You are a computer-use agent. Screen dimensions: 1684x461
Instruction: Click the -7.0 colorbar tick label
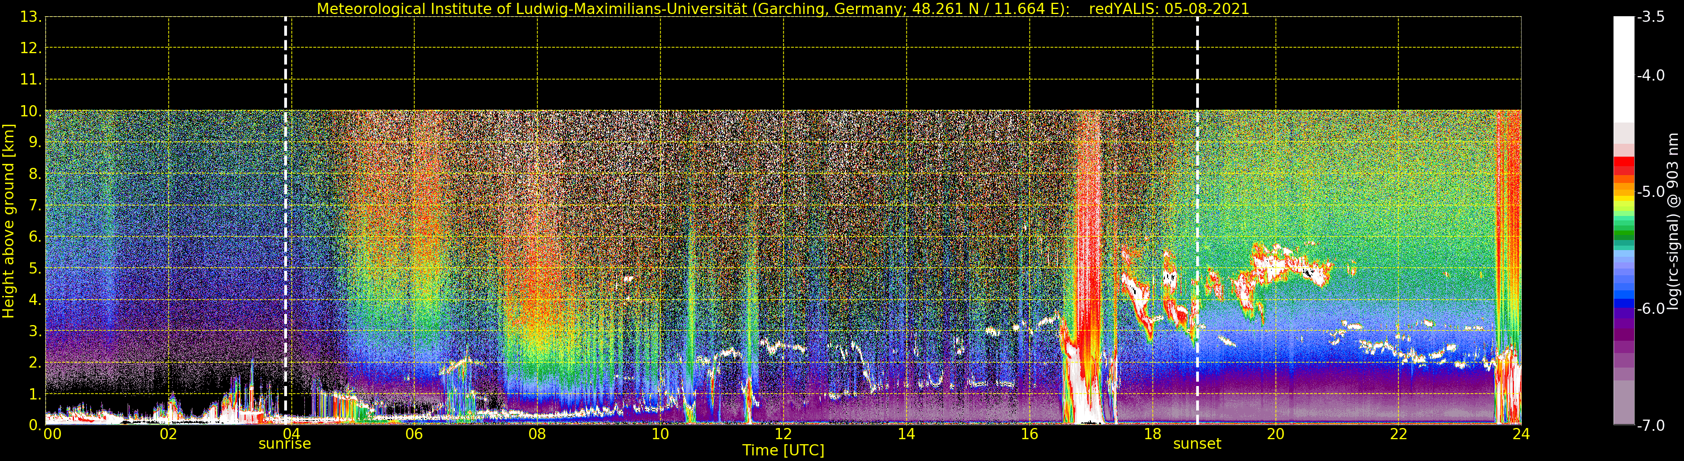(x=1650, y=426)
